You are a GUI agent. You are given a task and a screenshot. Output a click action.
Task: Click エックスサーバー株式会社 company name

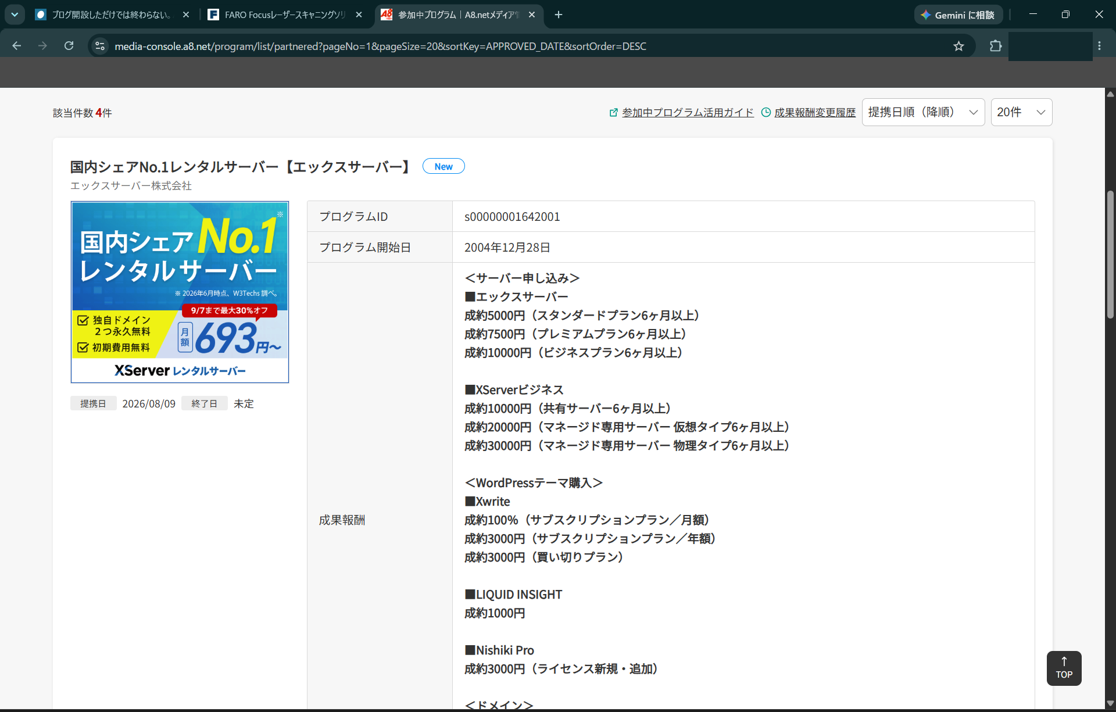point(131,186)
